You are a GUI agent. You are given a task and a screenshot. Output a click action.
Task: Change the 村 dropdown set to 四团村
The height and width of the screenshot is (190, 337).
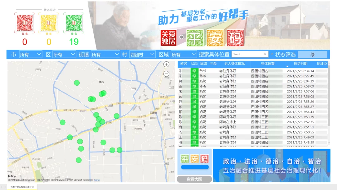(x=142, y=54)
